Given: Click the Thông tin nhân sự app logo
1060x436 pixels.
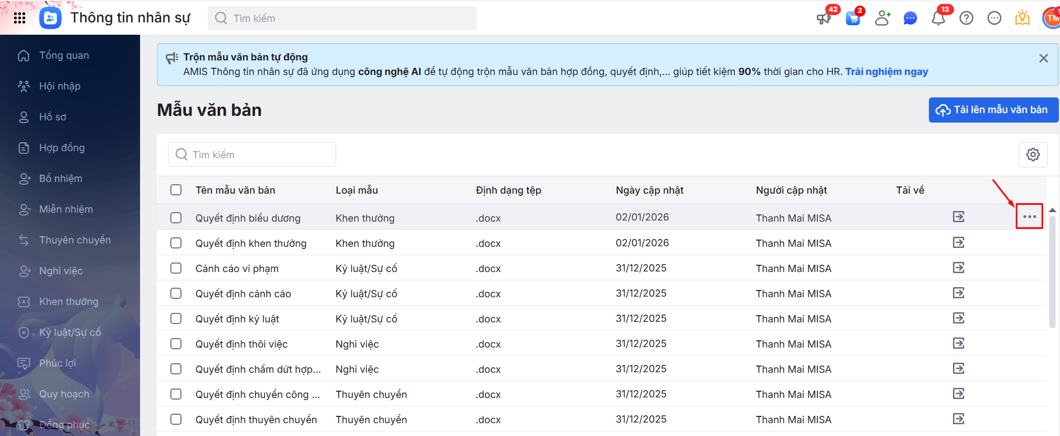Looking at the screenshot, I should 50,18.
